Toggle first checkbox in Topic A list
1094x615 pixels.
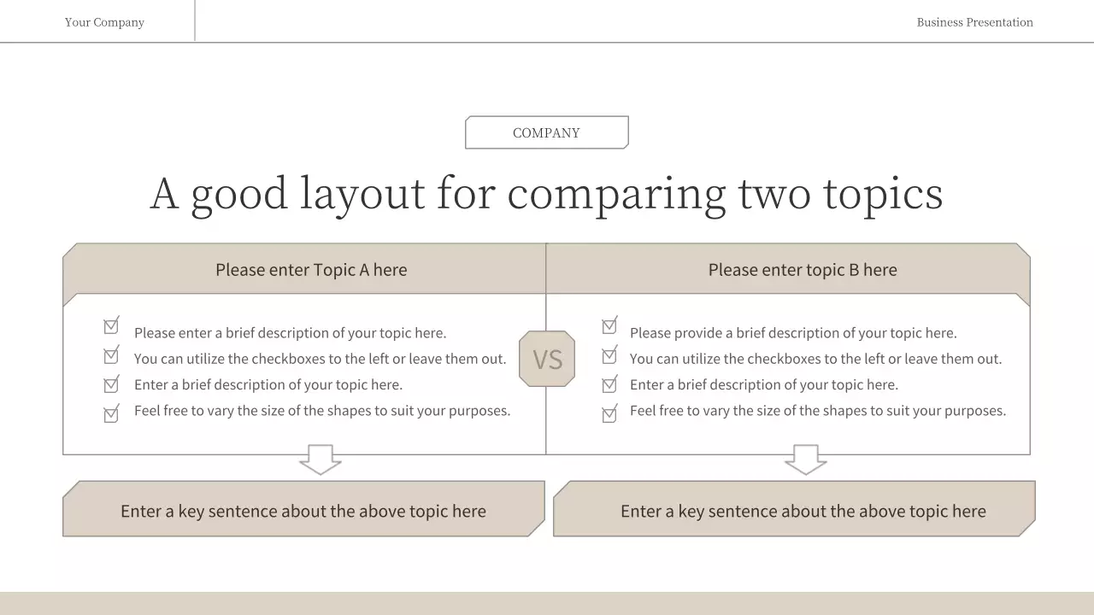(x=111, y=326)
